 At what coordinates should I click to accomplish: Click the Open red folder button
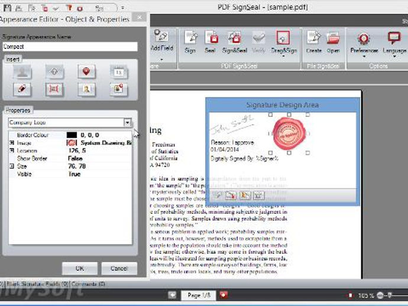(333, 41)
